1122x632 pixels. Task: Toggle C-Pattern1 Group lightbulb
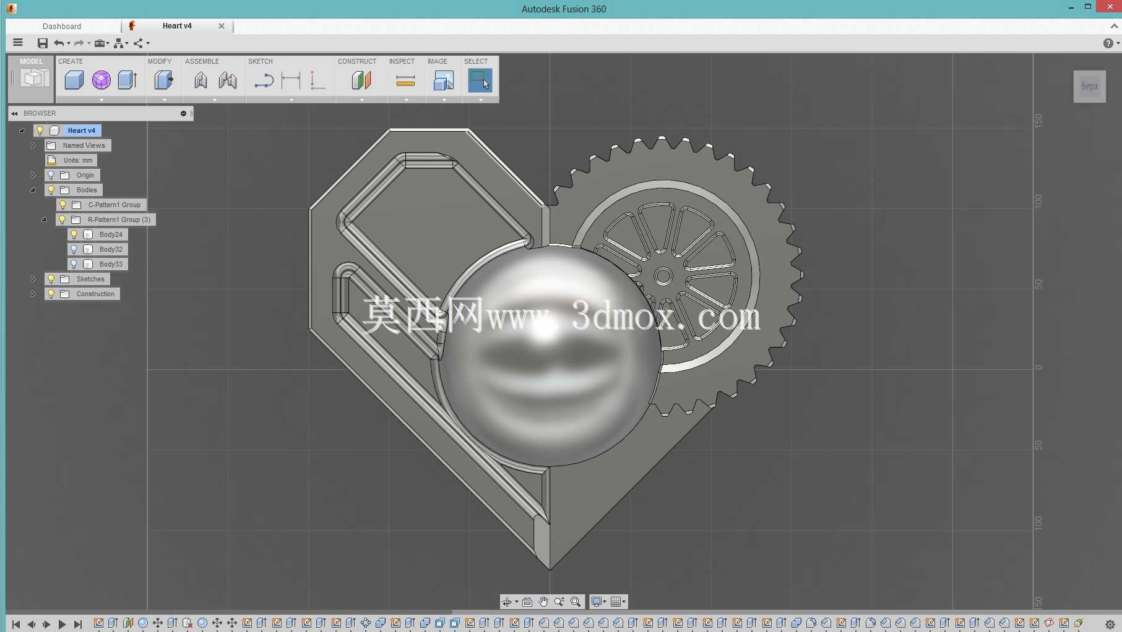[x=63, y=205]
